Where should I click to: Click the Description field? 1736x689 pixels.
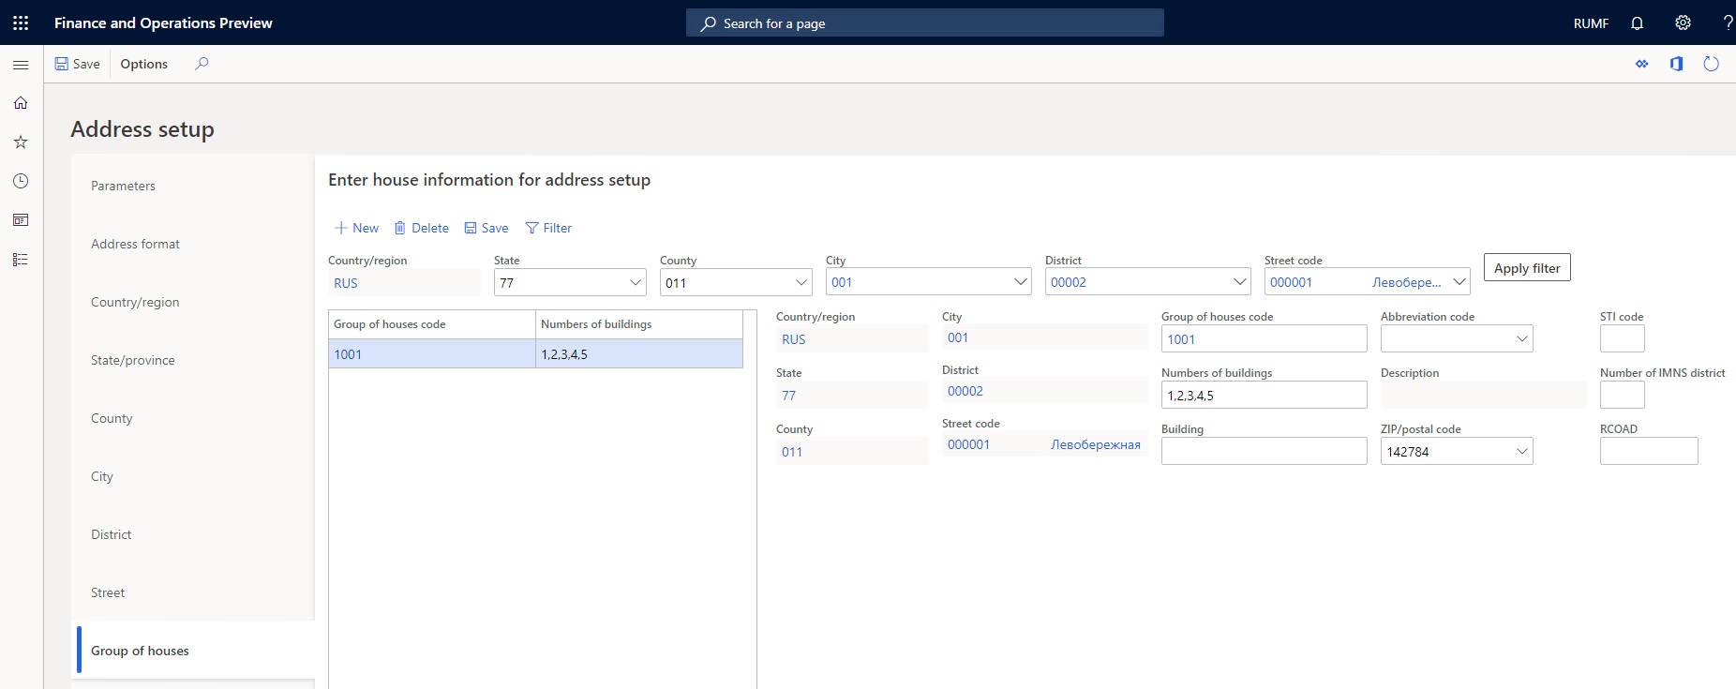(1483, 395)
